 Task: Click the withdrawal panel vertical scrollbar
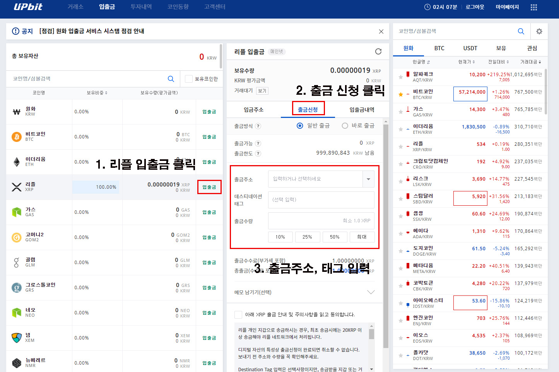tap(385, 236)
